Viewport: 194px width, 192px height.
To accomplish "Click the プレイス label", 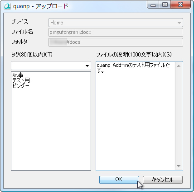I will pyautogui.click(x=20, y=22).
